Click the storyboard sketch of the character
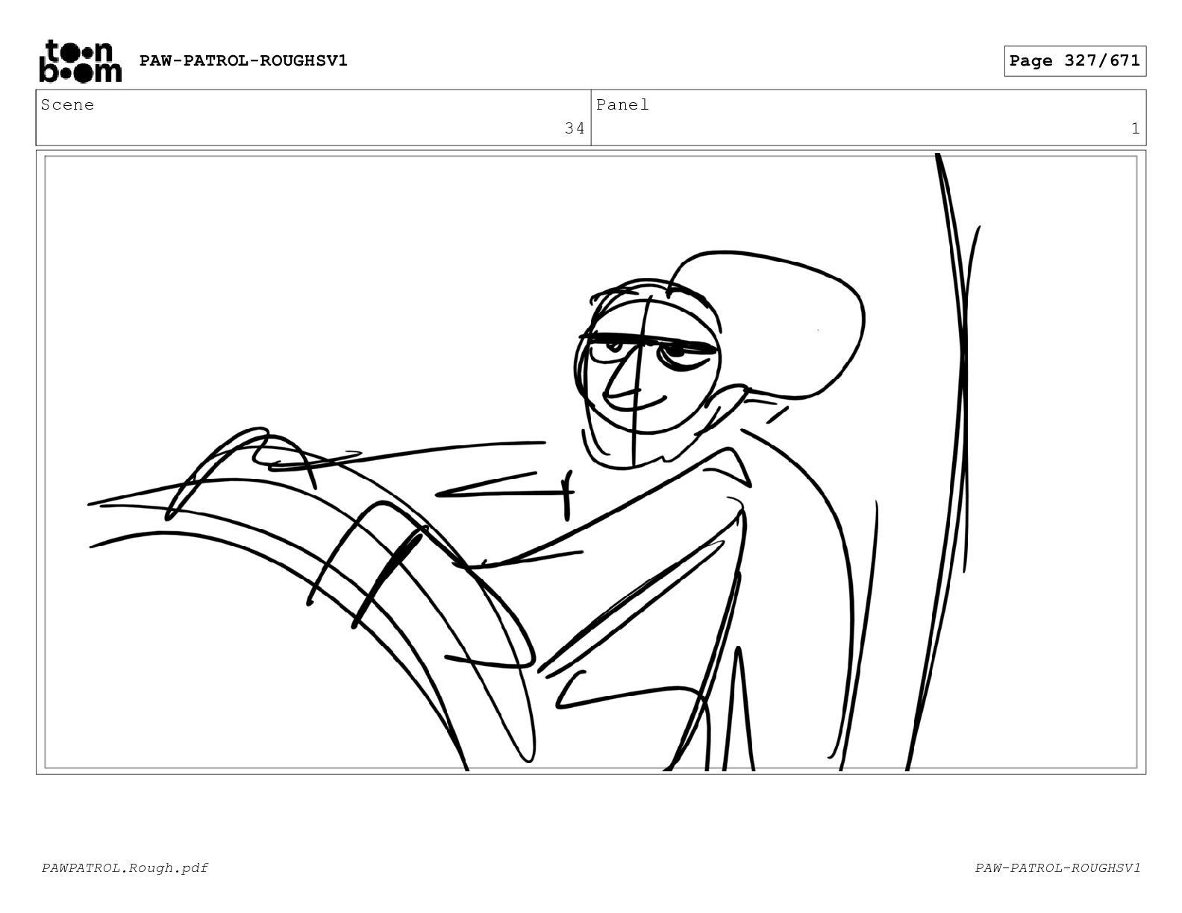1182x913 pixels. [591, 462]
